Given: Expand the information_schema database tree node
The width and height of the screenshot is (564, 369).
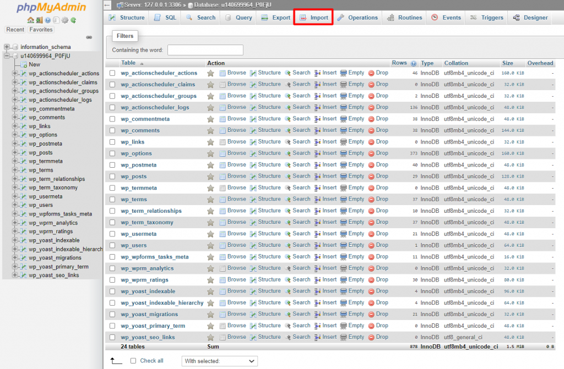Looking at the screenshot, I should [x=7, y=47].
